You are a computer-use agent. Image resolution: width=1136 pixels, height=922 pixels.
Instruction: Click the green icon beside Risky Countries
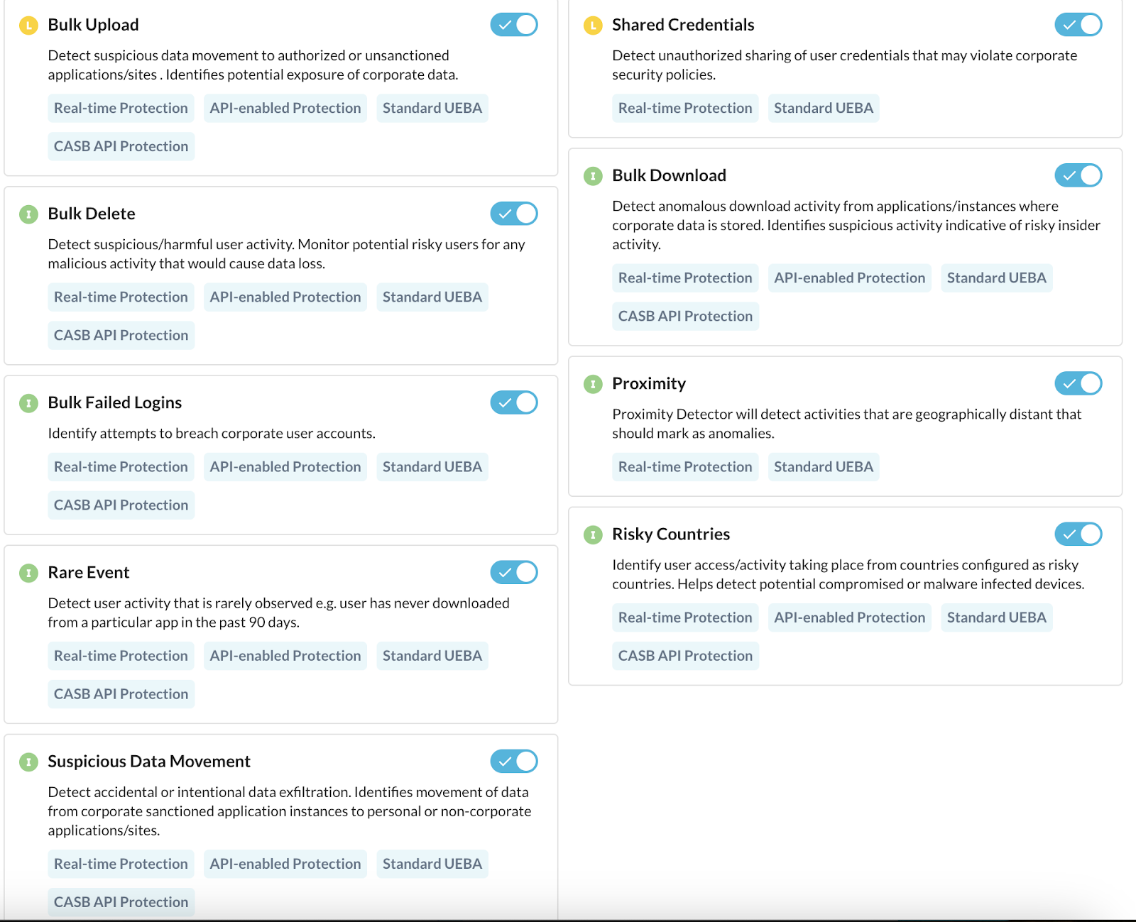[x=593, y=534]
